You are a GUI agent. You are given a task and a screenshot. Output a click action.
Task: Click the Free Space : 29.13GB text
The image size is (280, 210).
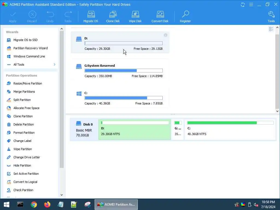point(148,49)
